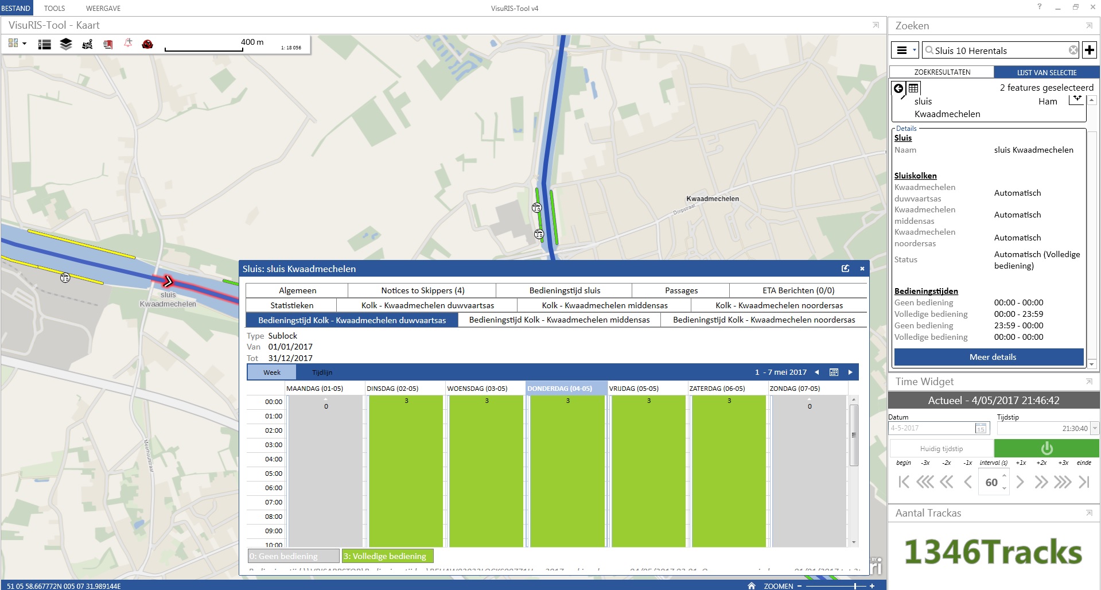This screenshot has height=590, width=1101.
Task: Fast forward at +3x speed
Action: 1063,482
